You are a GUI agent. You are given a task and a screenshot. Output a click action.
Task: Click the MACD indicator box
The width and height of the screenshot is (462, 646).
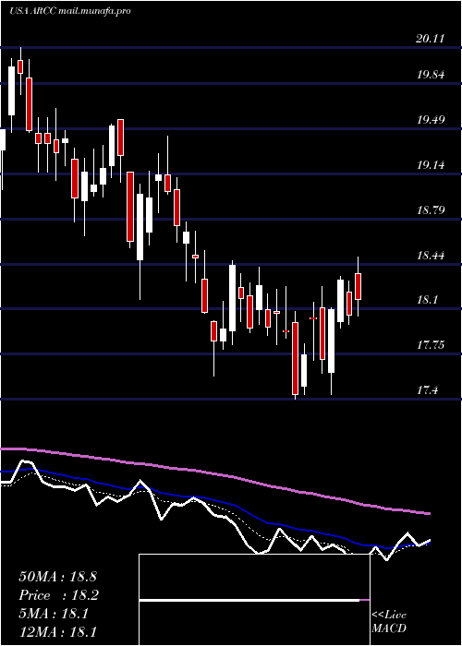[x=254, y=600]
